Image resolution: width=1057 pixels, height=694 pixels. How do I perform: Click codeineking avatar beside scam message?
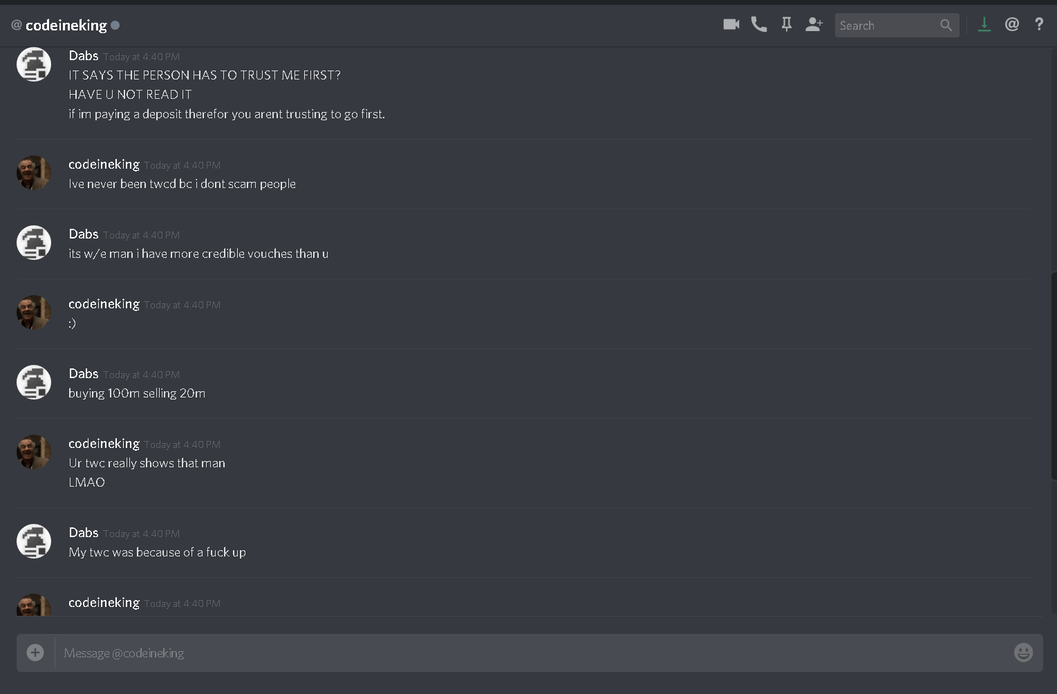(x=34, y=173)
